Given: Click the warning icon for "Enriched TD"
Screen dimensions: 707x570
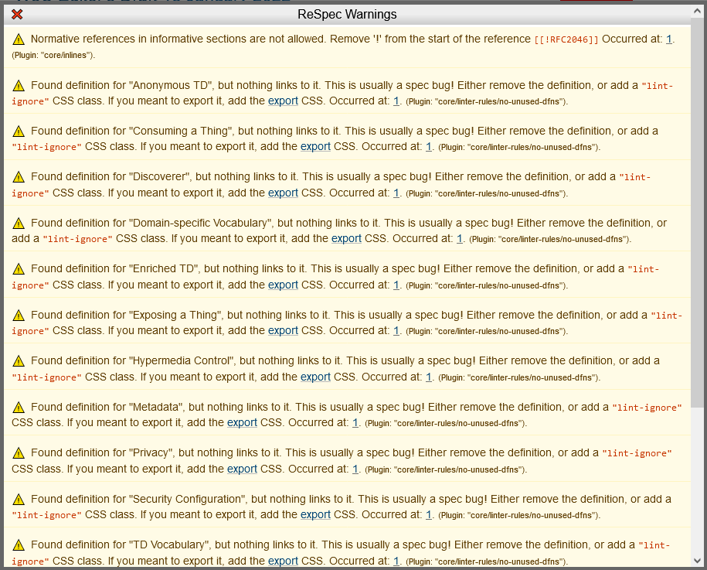Looking at the screenshot, I should [19, 268].
